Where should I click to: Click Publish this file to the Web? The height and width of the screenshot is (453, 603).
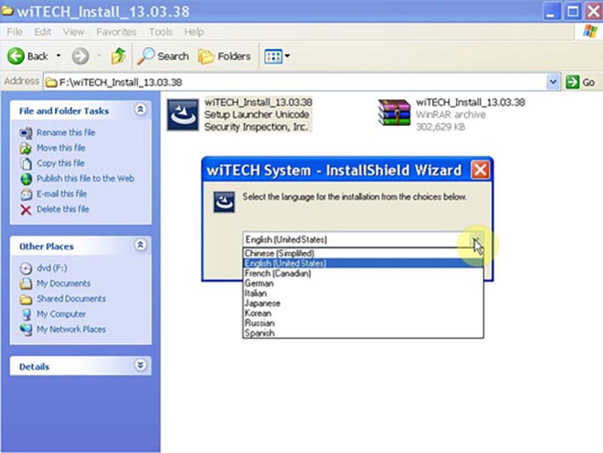85,179
